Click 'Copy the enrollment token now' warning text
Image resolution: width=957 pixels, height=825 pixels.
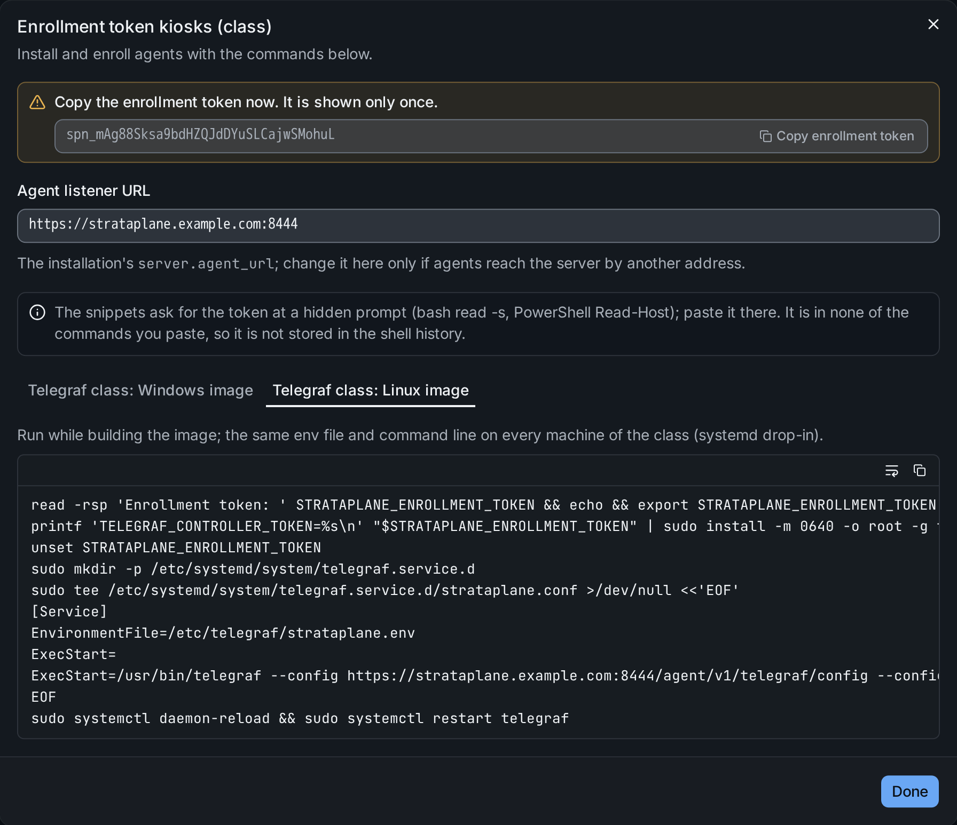tap(246, 102)
